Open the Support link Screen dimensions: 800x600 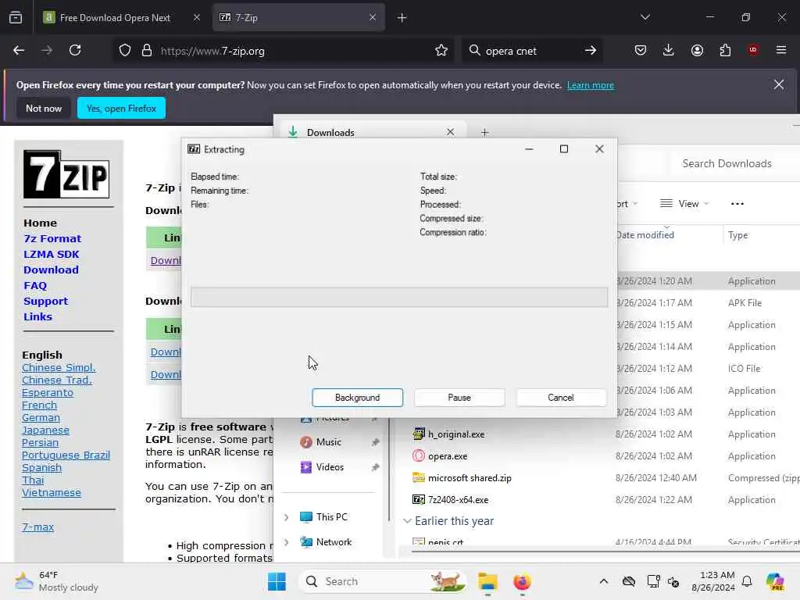(46, 301)
